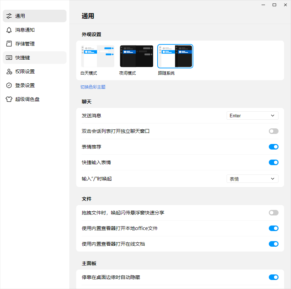
Task: Click the T-shirt icon for 超级调色盘
Action: 9,99
